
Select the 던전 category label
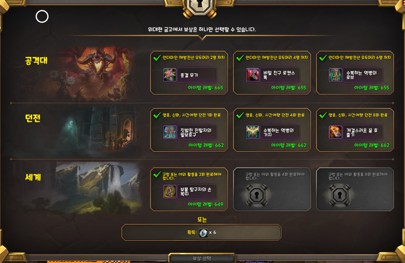click(33, 118)
